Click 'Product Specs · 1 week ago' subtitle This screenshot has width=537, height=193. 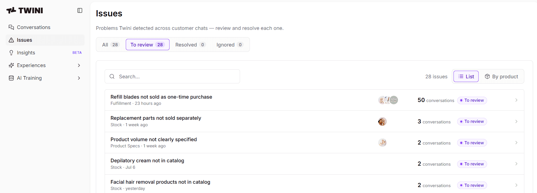point(138,146)
